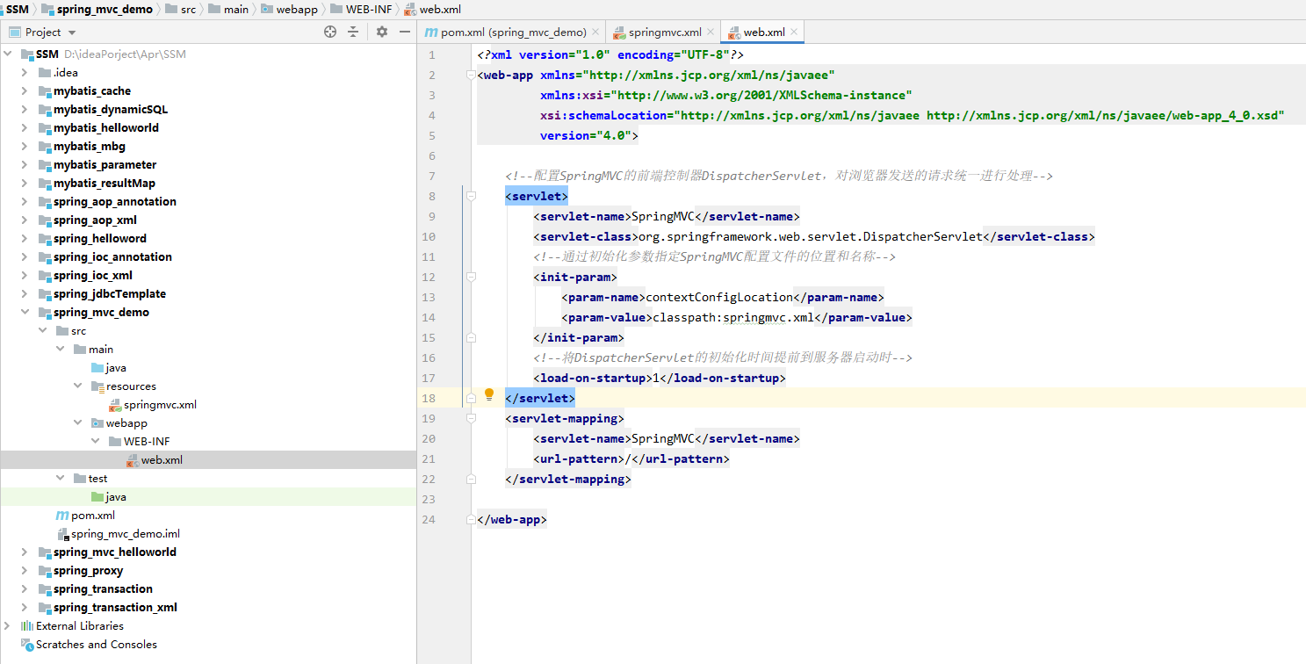The image size is (1306, 664).
Task: Select spring_proxy module in tree
Action: (88, 571)
